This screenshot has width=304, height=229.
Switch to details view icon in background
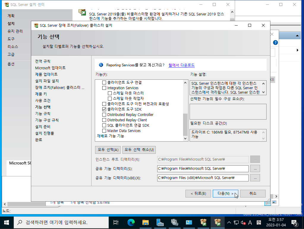click(x=268, y=203)
